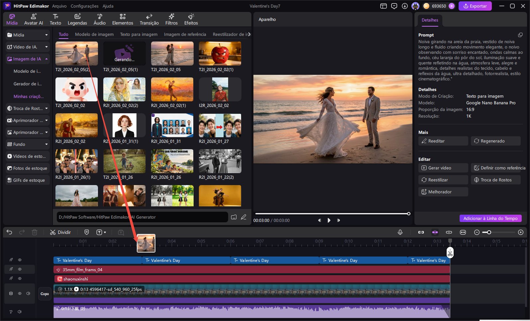Switch to Modelo de imagem tab

[94, 34]
